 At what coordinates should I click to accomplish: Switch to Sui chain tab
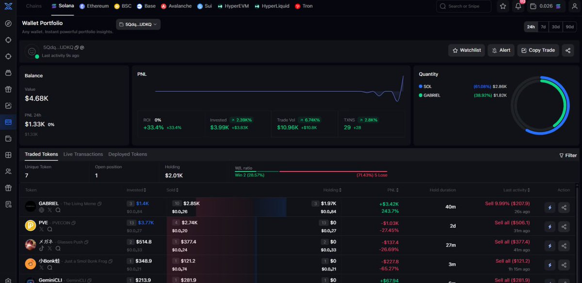204,6
